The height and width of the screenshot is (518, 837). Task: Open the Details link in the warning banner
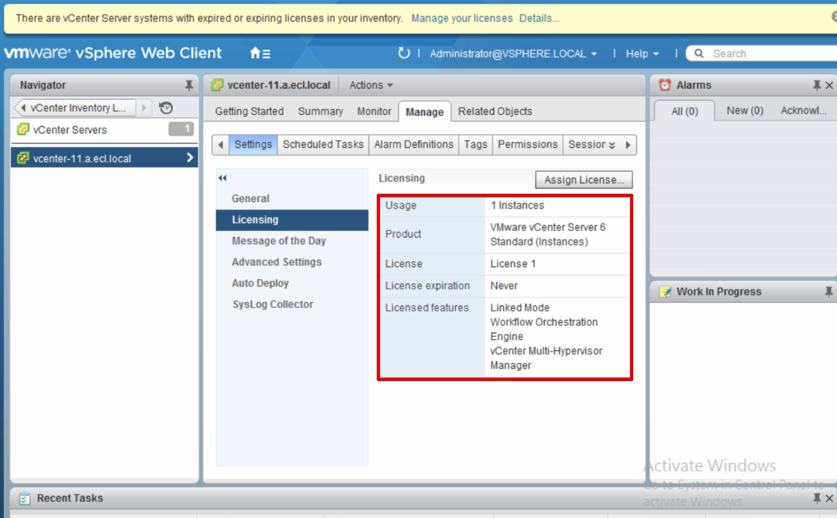pyautogui.click(x=539, y=18)
